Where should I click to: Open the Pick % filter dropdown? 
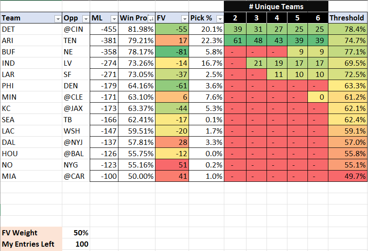pyautogui.click(x=219, y=18)
